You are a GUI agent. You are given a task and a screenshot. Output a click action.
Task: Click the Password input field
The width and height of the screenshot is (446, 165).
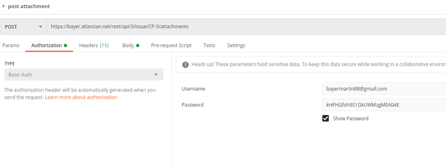pyautogui.click(x=384, y=105)
